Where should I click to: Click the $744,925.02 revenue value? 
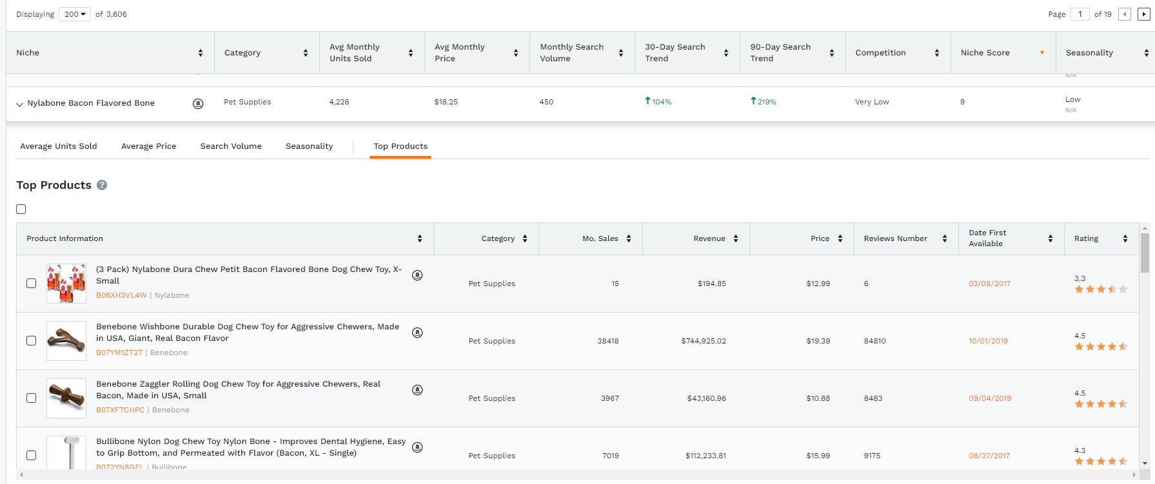point(704,341)
